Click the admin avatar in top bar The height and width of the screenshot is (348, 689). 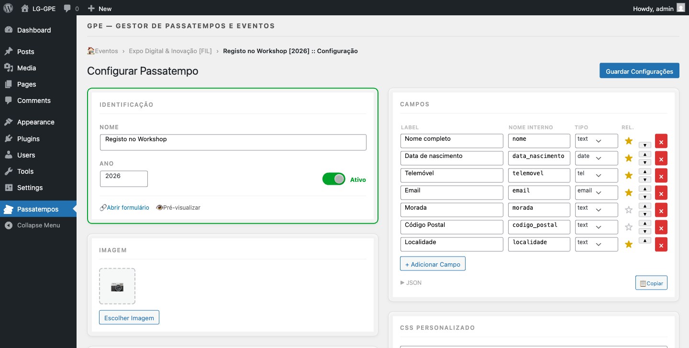click(680, 8)
